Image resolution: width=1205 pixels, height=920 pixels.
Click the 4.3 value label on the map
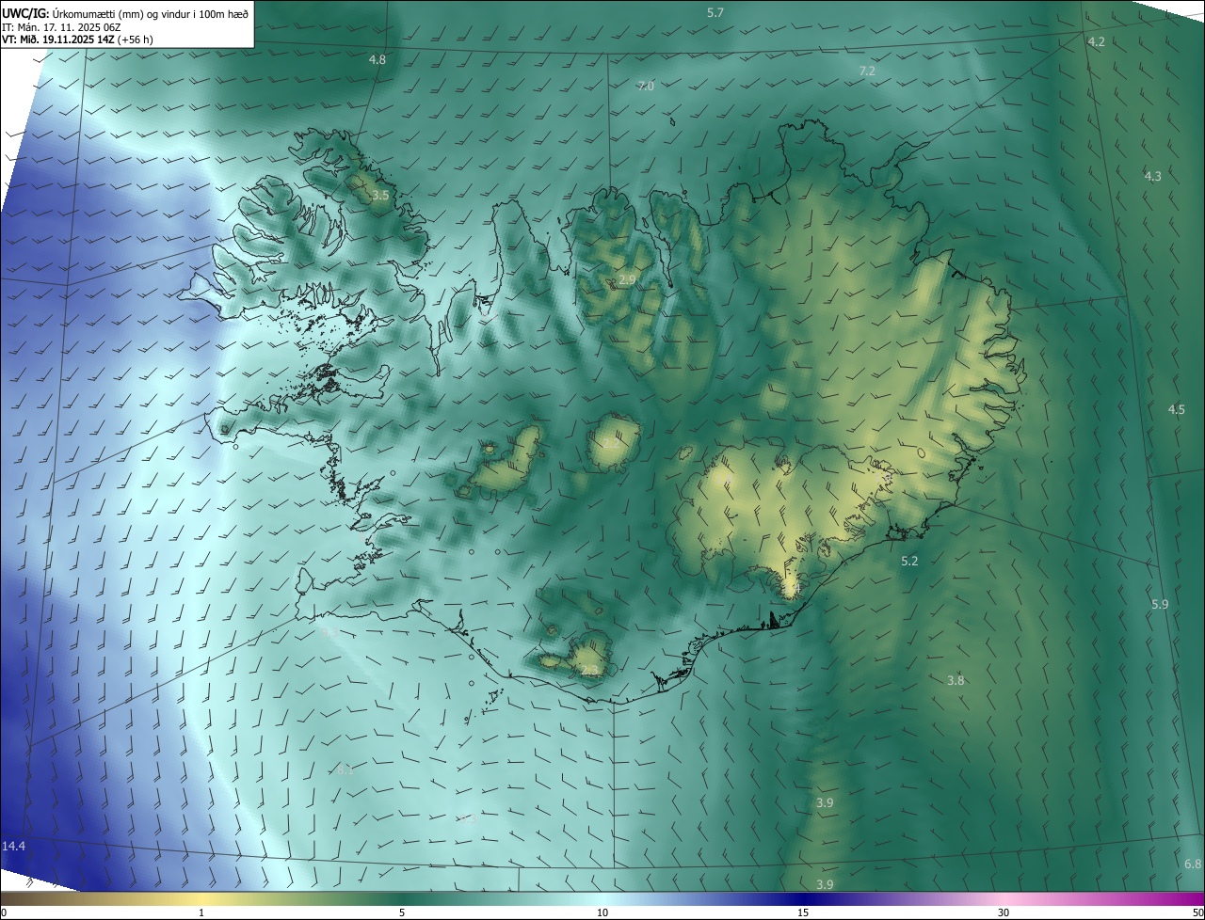click(x=1153, y=176)
